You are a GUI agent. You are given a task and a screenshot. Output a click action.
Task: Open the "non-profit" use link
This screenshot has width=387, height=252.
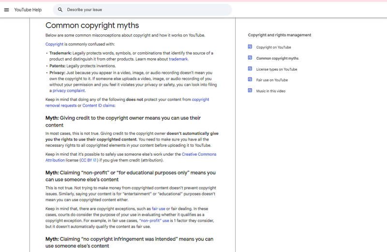(154, 220)
